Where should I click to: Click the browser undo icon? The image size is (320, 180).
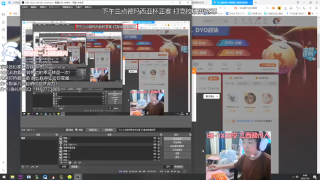[x=297, y=8]
